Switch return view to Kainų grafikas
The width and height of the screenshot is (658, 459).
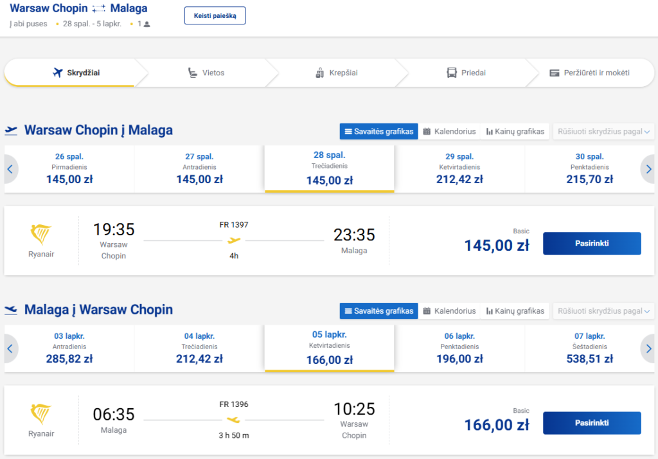(x=515, y=310)
